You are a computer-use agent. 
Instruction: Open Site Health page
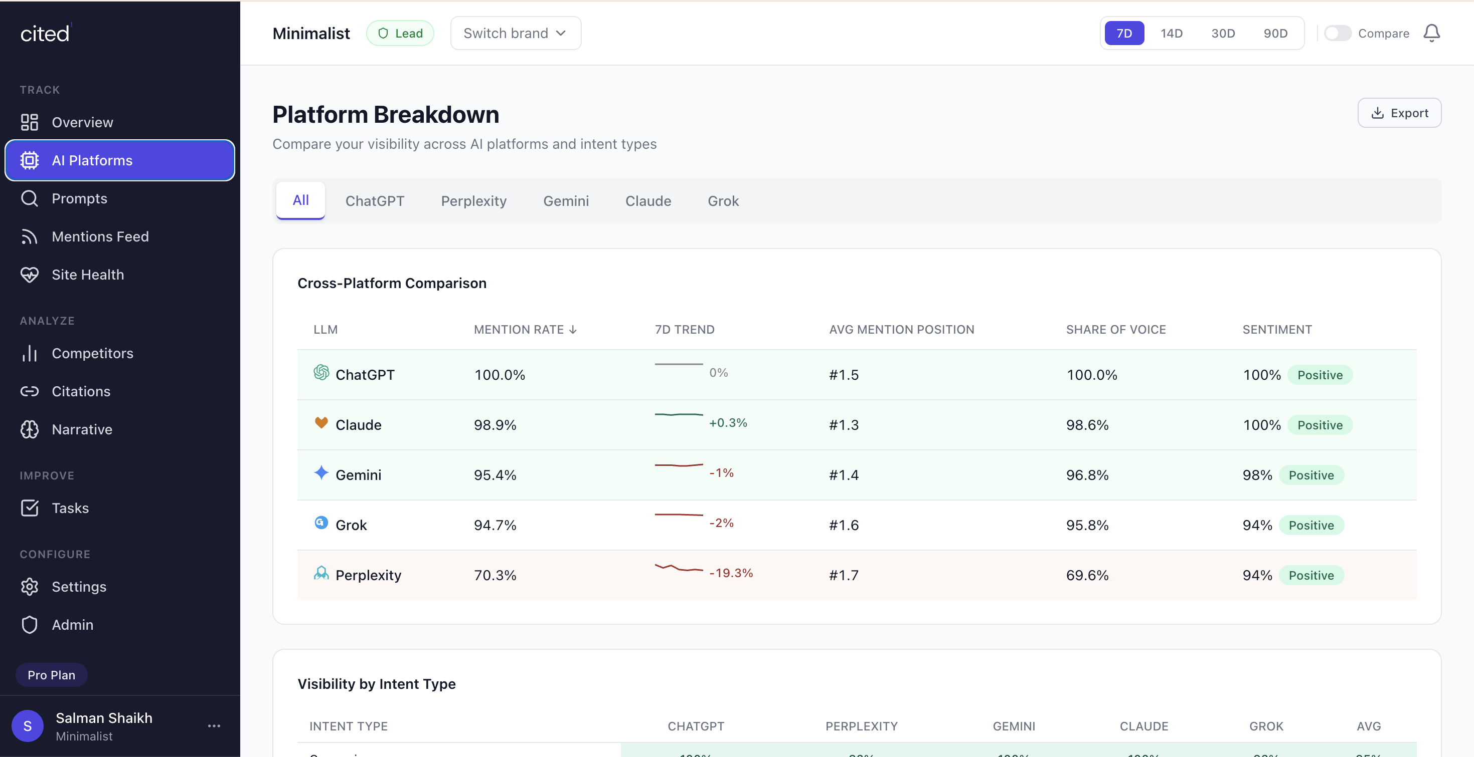coord(119,275)
